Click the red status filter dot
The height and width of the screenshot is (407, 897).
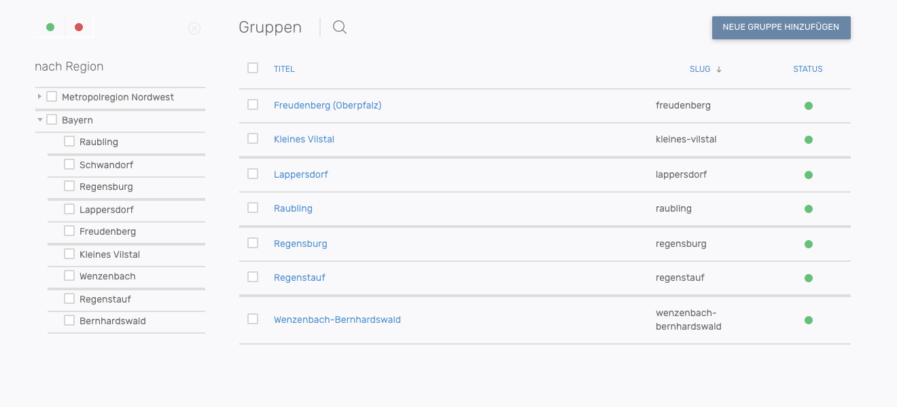click(79, 27)
